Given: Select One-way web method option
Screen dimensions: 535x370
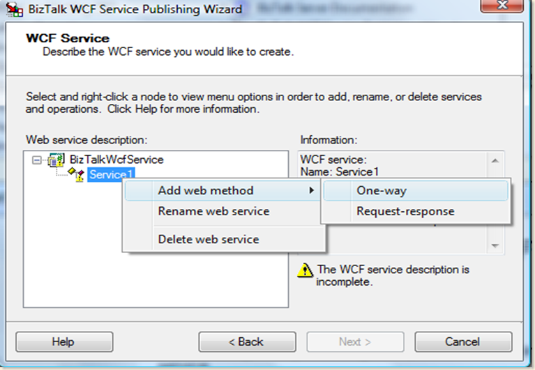Looking at the screenshot, I should 416,190.
